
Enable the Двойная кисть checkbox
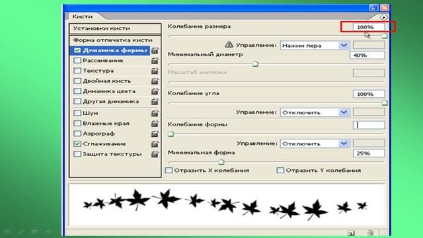click(77, 81)
